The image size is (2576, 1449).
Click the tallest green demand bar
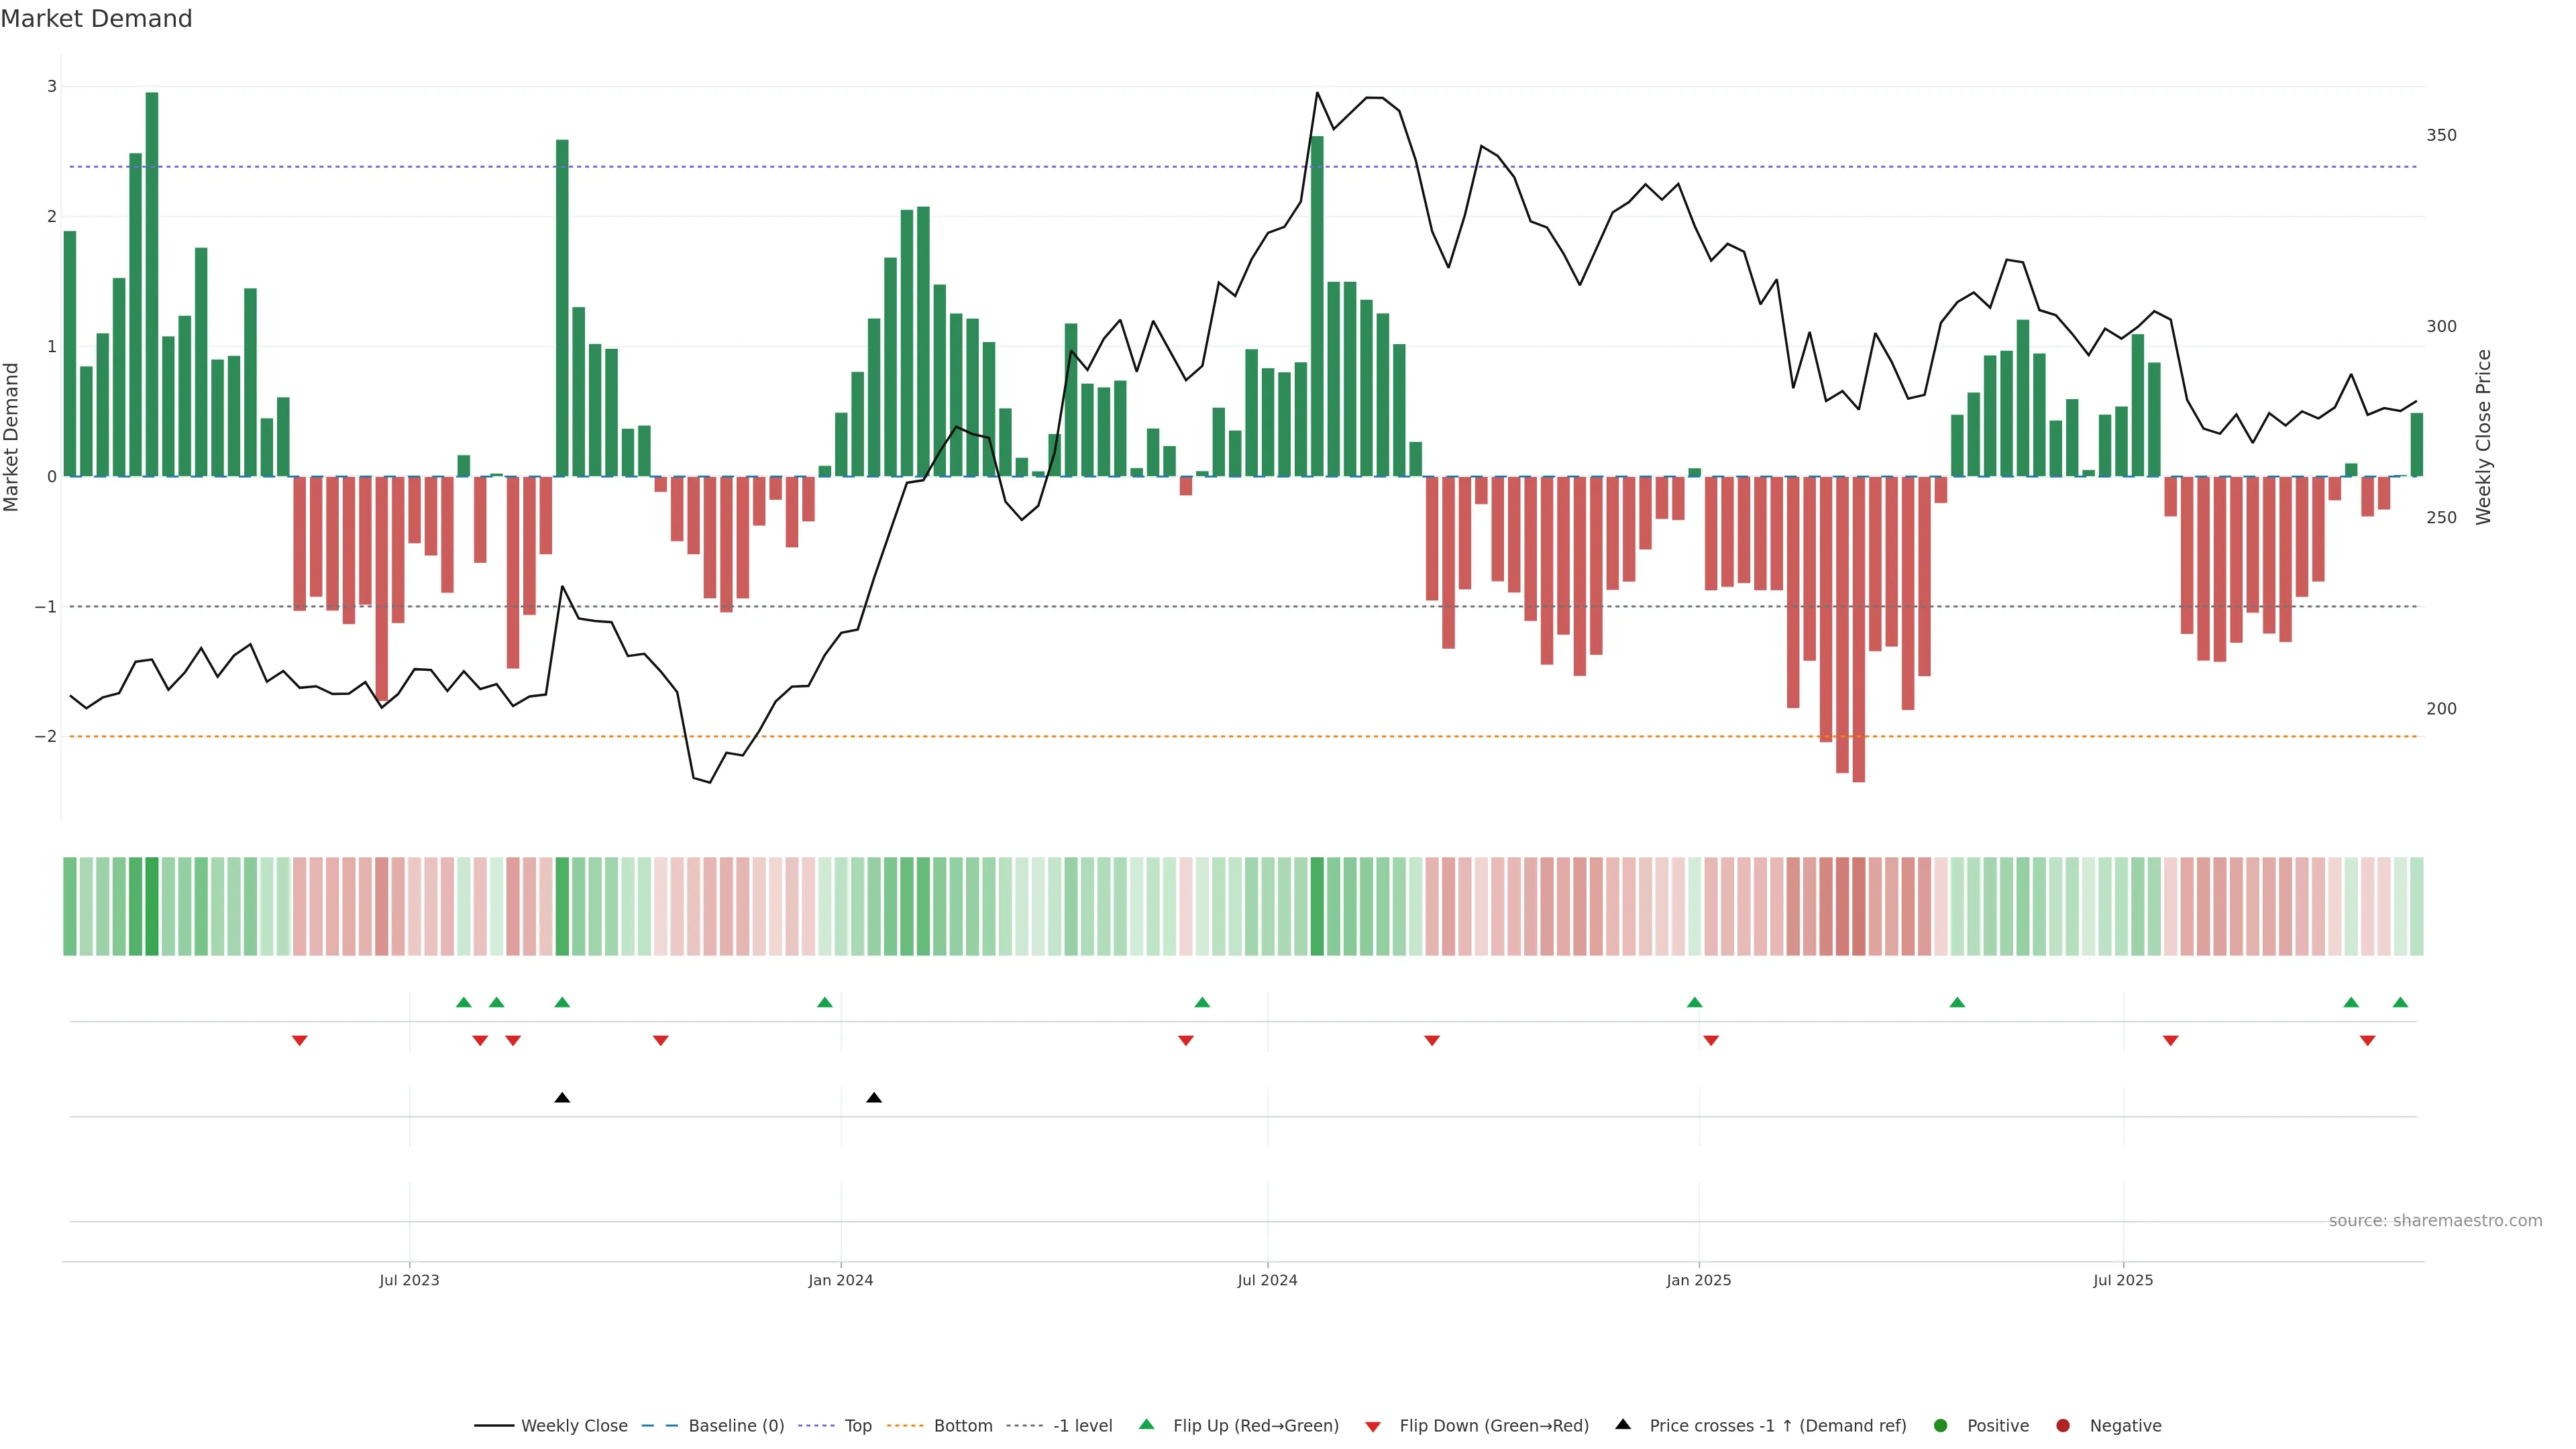coord(152,285)
